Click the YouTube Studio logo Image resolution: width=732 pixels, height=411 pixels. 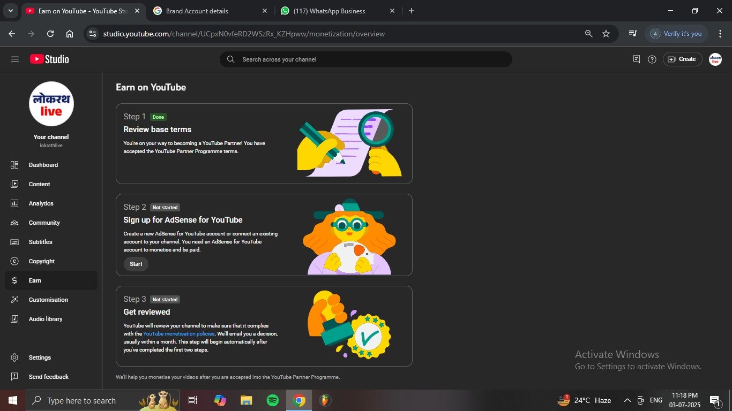pos(49,59)
